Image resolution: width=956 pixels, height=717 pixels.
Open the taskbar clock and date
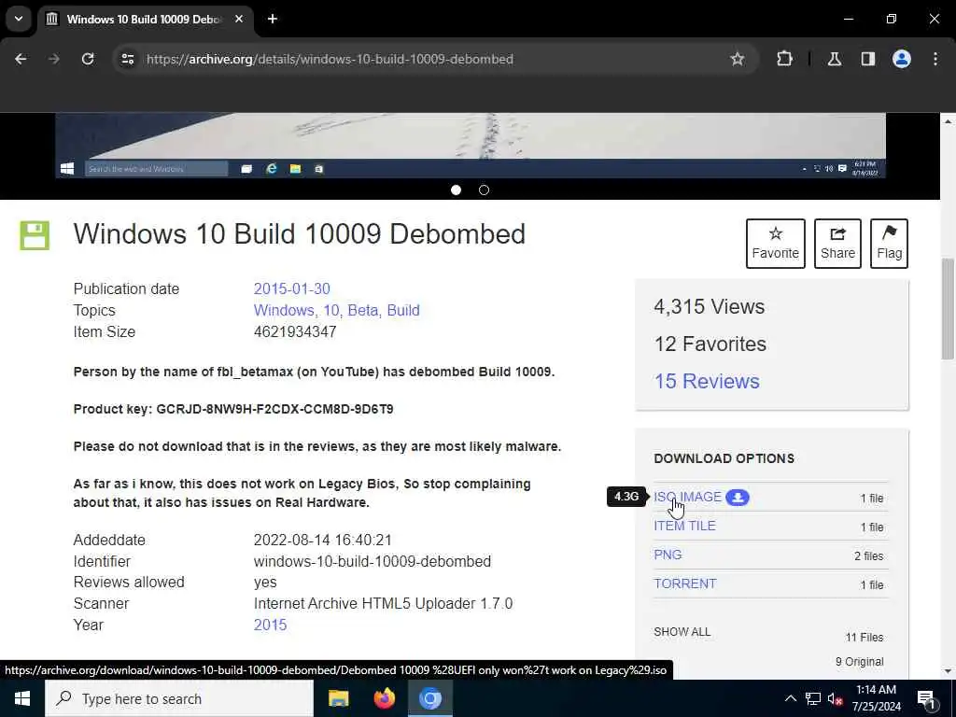[x=878, y=698]
